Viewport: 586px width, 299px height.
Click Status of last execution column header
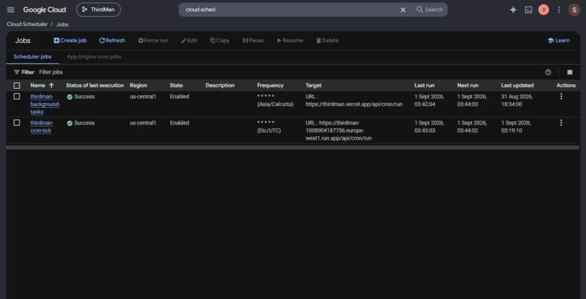[95, 86]
